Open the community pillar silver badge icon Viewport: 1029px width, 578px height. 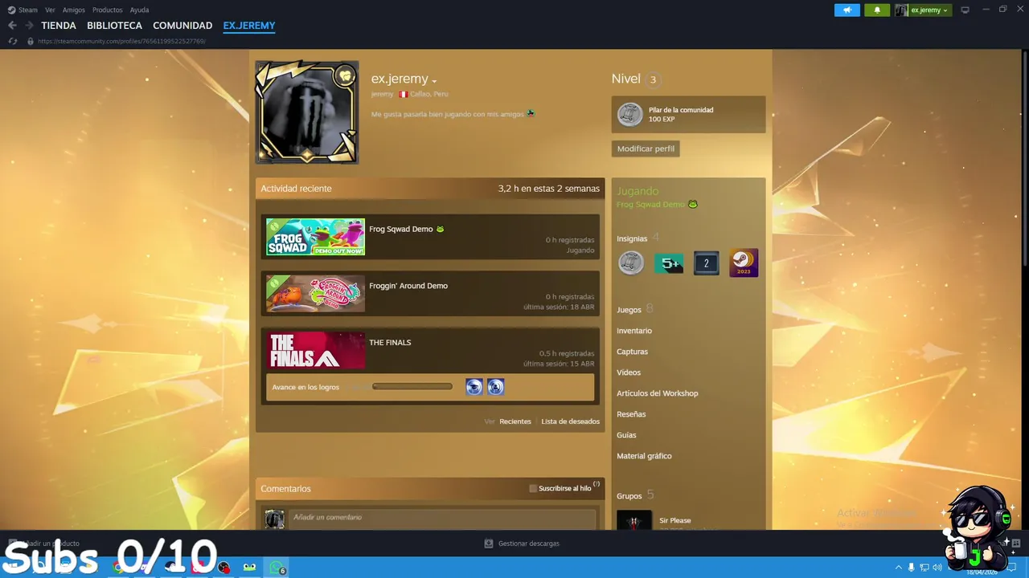click(631, 263)
